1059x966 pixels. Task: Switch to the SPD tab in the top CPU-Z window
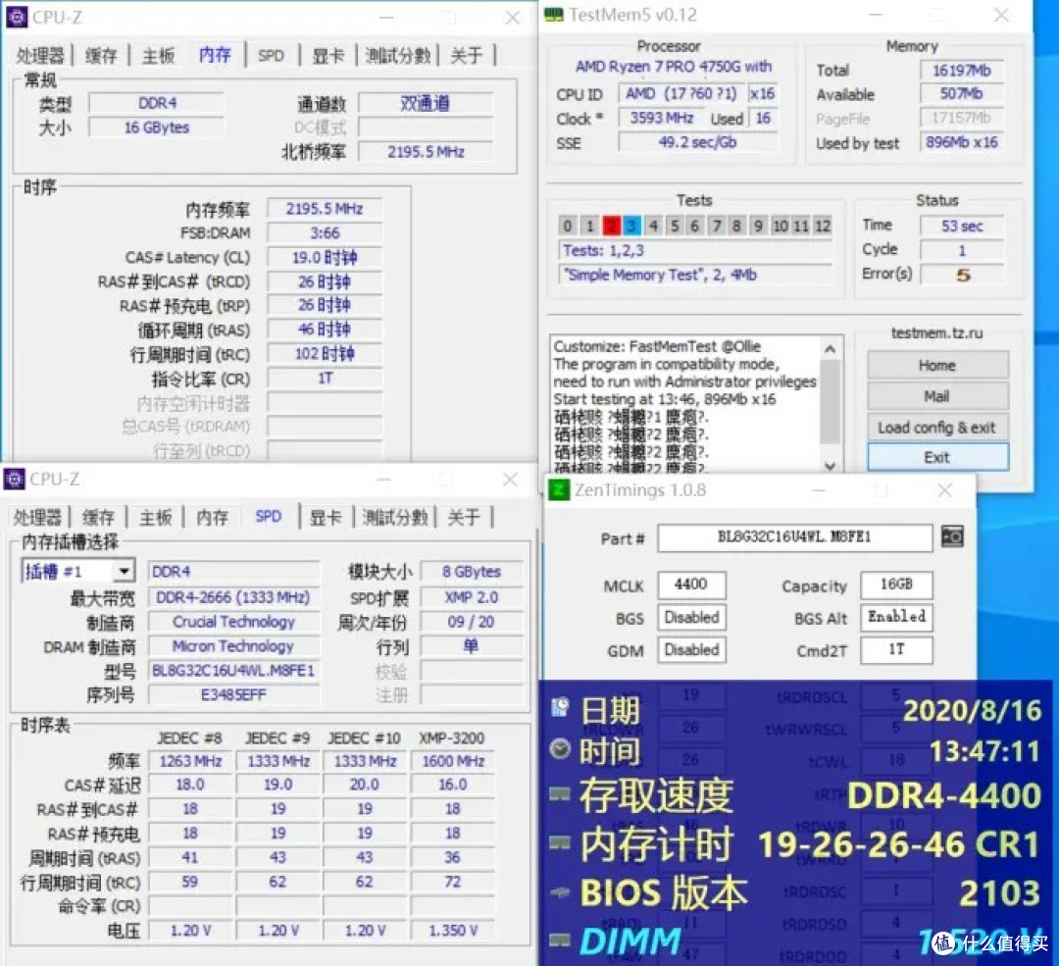(x=272, y=56)
